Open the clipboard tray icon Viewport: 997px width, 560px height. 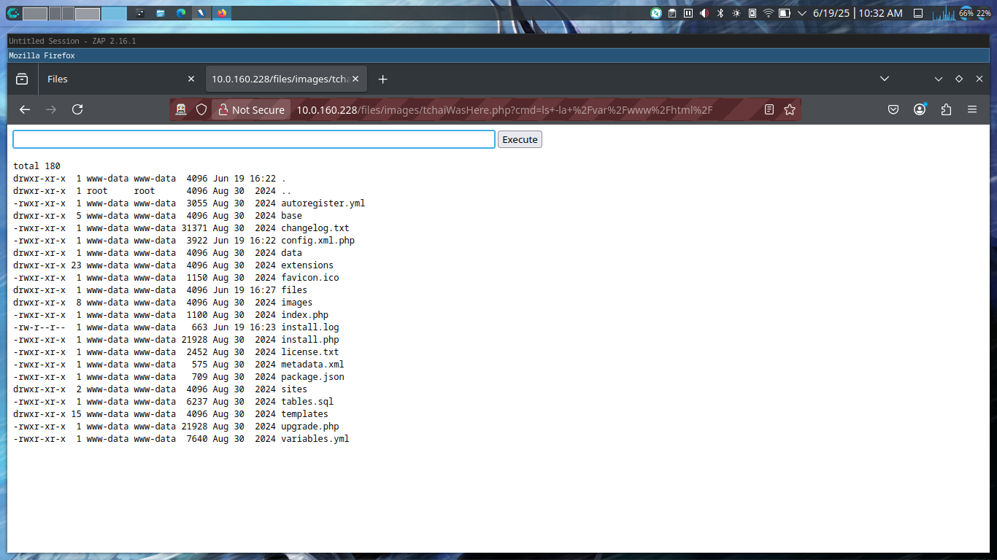point(672,13)
